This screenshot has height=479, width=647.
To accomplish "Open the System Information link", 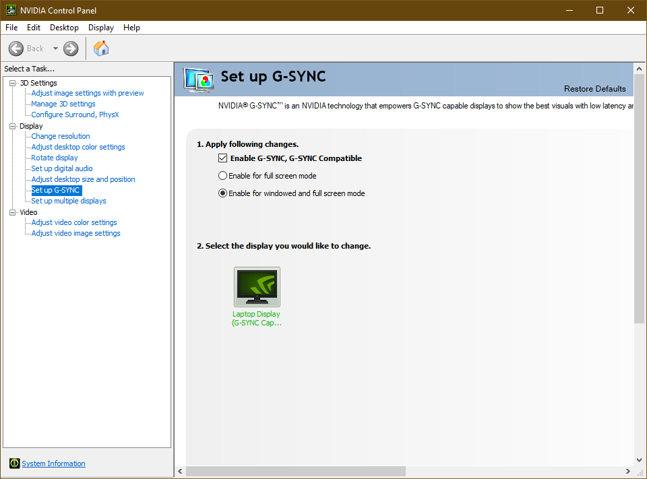I will (54, 464).
